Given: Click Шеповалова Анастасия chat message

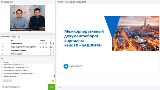Looking at the screenshot, I should click(x=16, y=70).
